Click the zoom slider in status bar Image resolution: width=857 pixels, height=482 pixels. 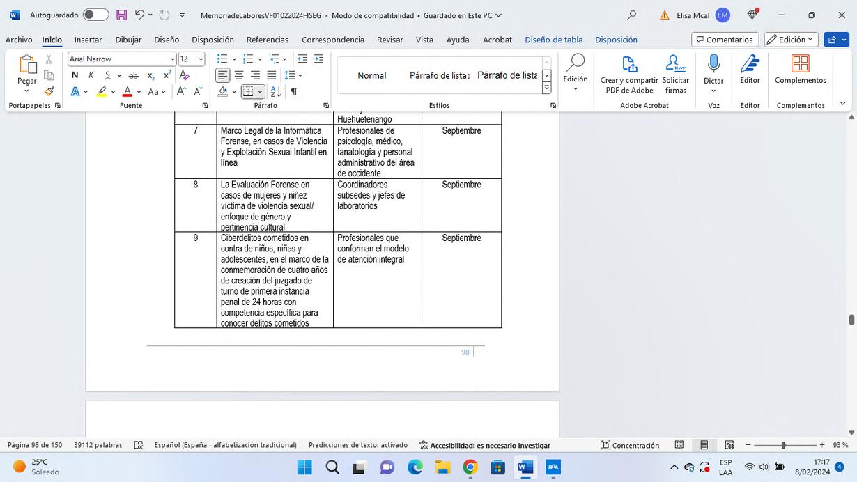[x=783, y=445]
